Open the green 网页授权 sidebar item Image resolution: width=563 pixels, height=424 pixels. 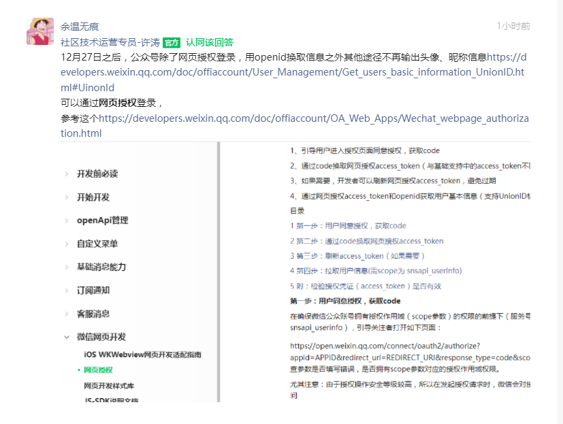click(x=99, y=370)
